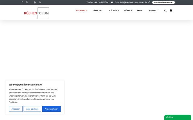The image size is (193, 120).
Task: Click the arrow icon after the phone number
Action: (x=112, y=2)
